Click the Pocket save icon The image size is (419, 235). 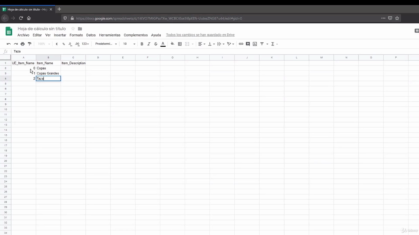pyautogui.click(x=390, y=18)
